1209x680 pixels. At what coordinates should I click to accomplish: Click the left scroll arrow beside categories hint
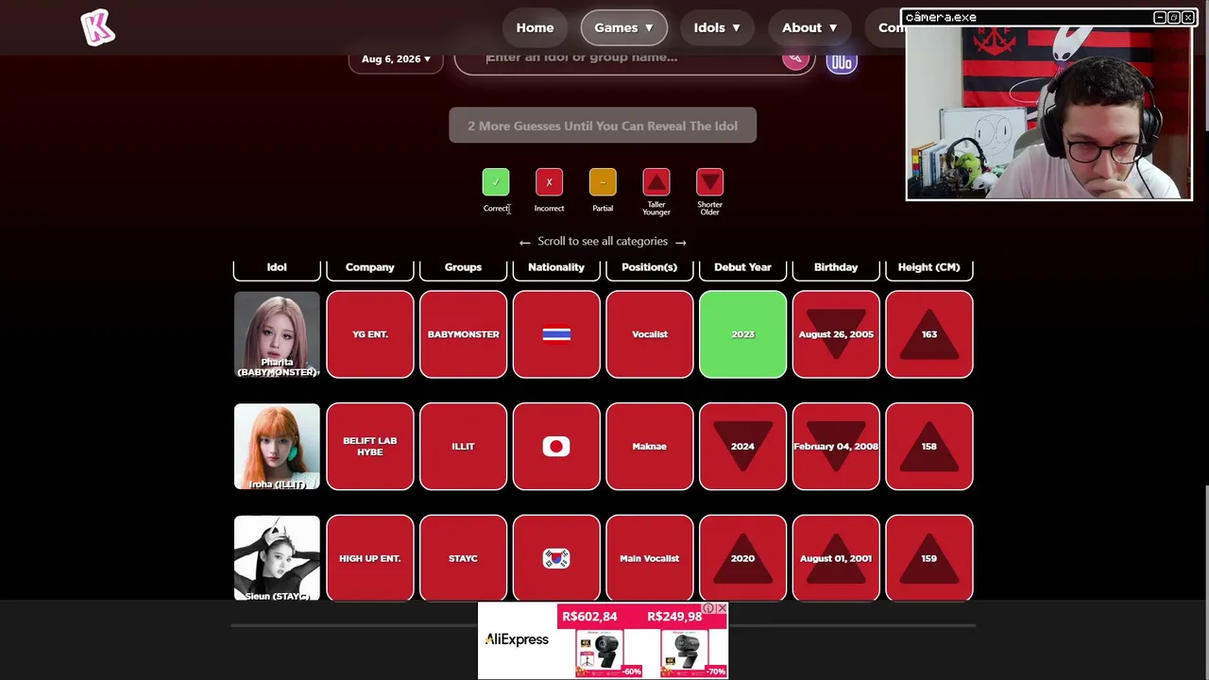(x=525, y=242)
